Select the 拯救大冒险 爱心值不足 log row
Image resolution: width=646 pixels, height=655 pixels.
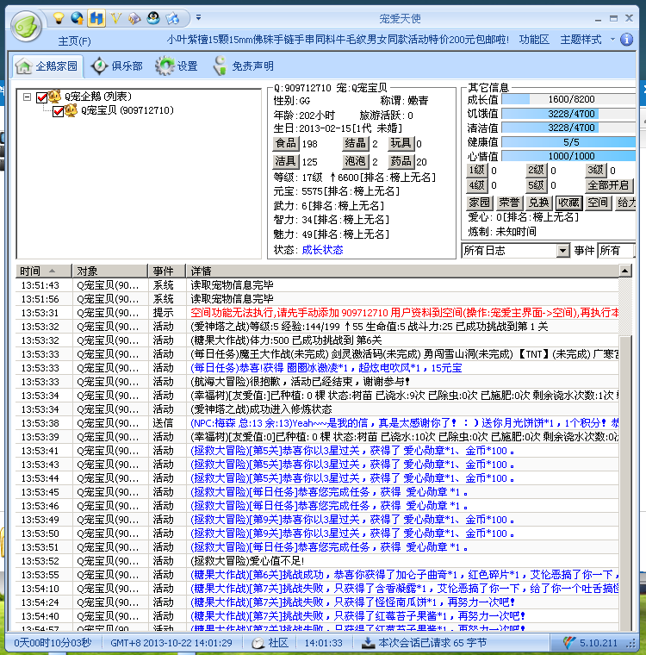coord(317,561)
